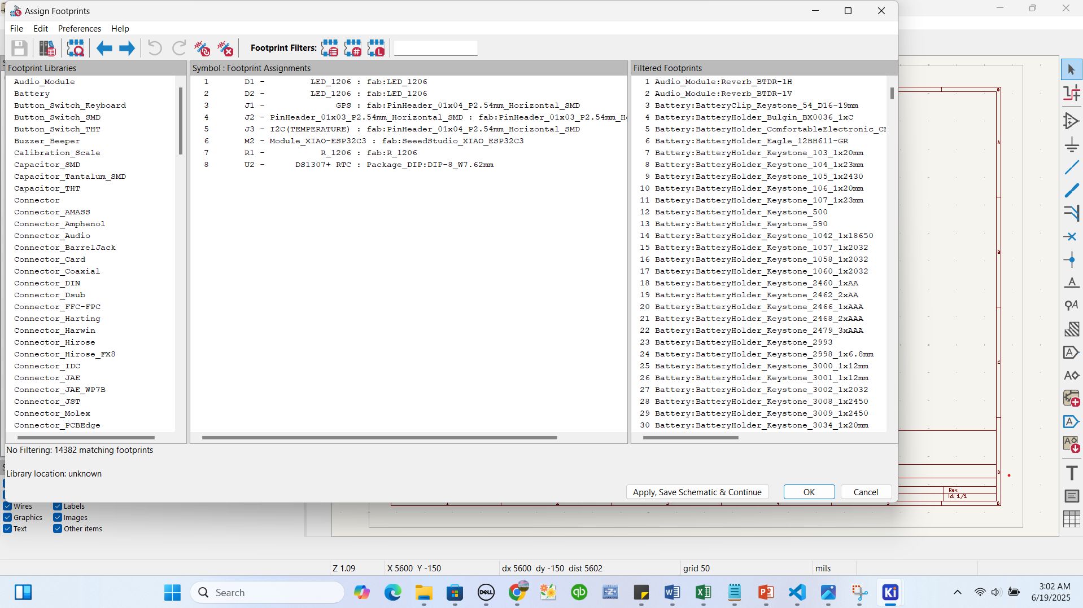
Task: Select the Battery library row
Action: click(32, 94)
